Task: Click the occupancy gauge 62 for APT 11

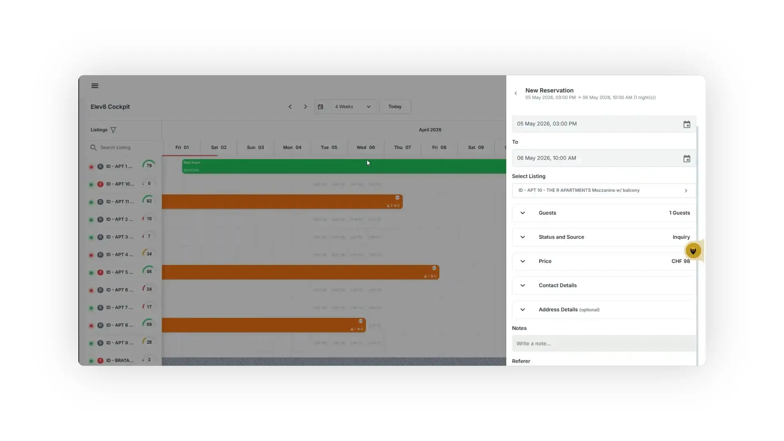Action: [x=149, y=200]
